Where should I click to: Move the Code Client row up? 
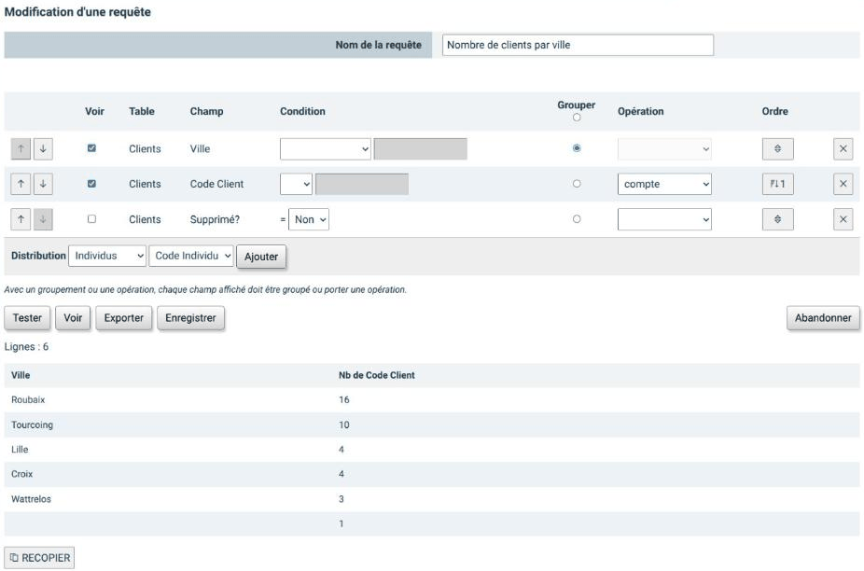click(x=21, y=184)
